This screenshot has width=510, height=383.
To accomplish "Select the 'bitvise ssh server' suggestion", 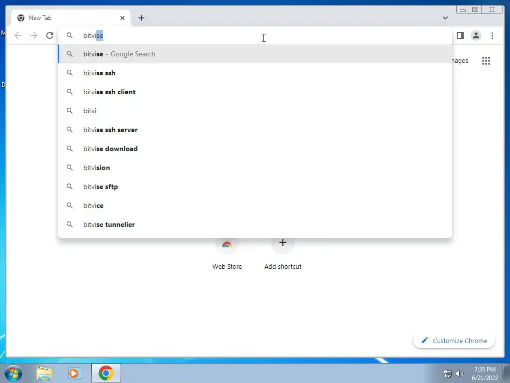I will 255,130.
